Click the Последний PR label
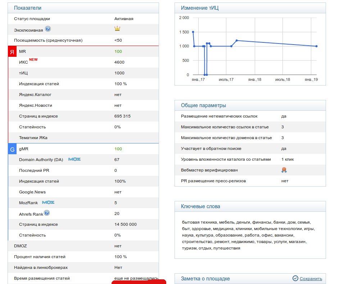The image size is (353, 284). point(34,170)
